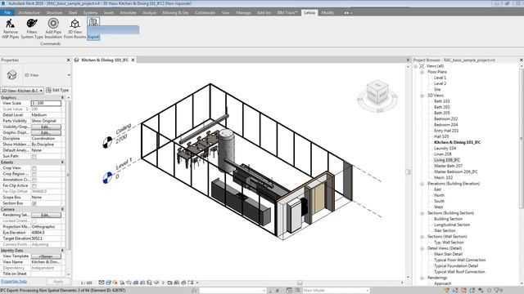
Task: Select the East elevation in browser
Action: point(437,189)
